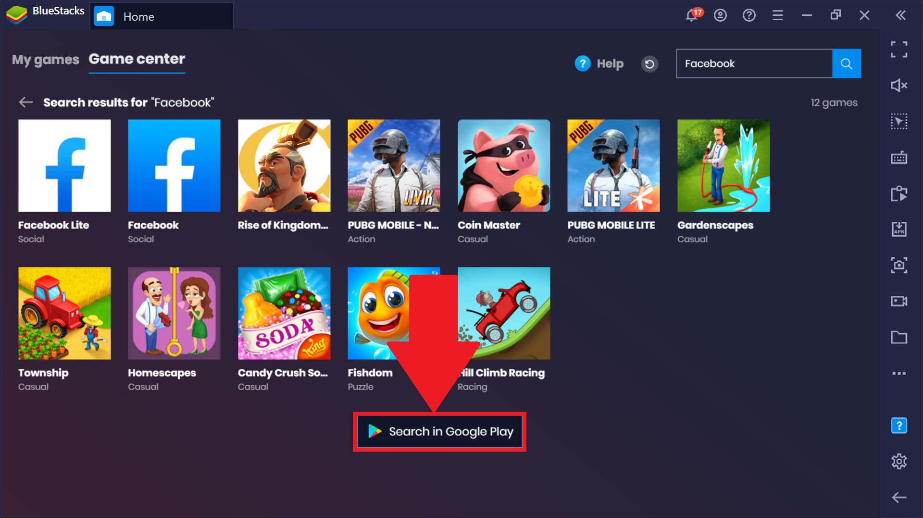The width and height of the screenshot is (923, 518).
Task: Open the Homescapes thumbnail
Action: coord(174,313)
